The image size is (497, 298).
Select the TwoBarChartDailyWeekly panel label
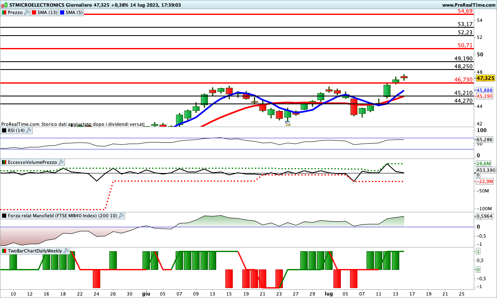click(35, 251)
